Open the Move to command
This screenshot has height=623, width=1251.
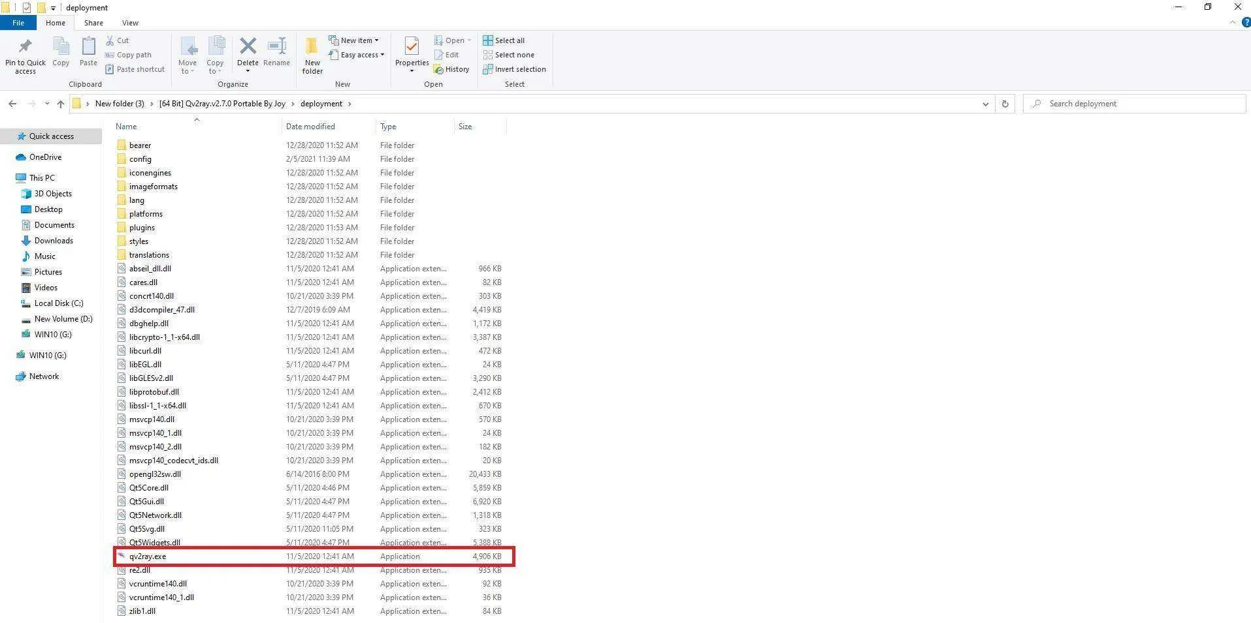tap(187, 55)
